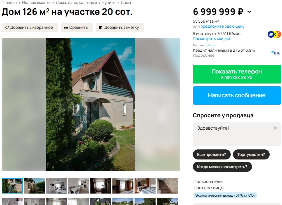Click the heart icon to add to favorites
This screenshot has width=282, height=205.
7,27
